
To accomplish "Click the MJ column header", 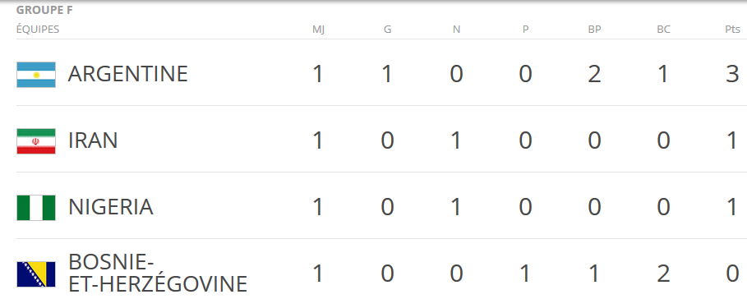I will coord(318,30).
